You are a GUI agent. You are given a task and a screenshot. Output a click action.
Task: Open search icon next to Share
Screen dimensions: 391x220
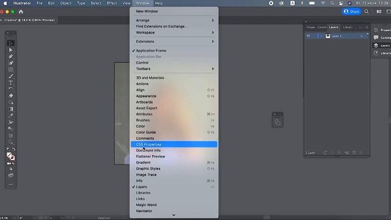[367, 12]
